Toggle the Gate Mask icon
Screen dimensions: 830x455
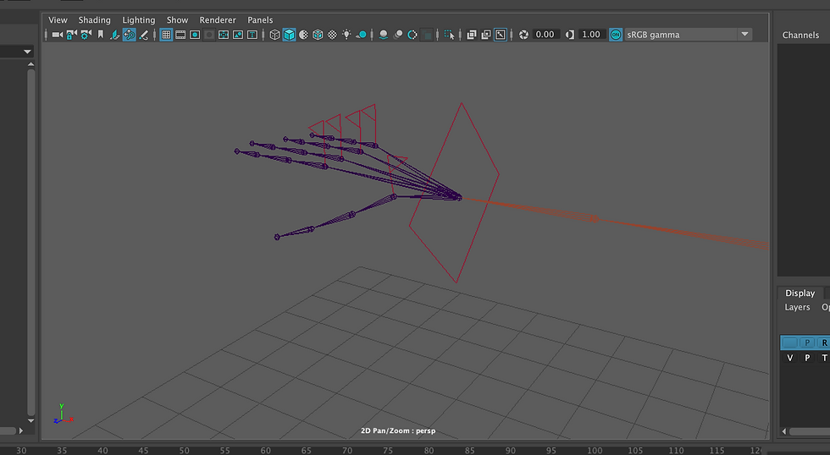pos(209,35)
